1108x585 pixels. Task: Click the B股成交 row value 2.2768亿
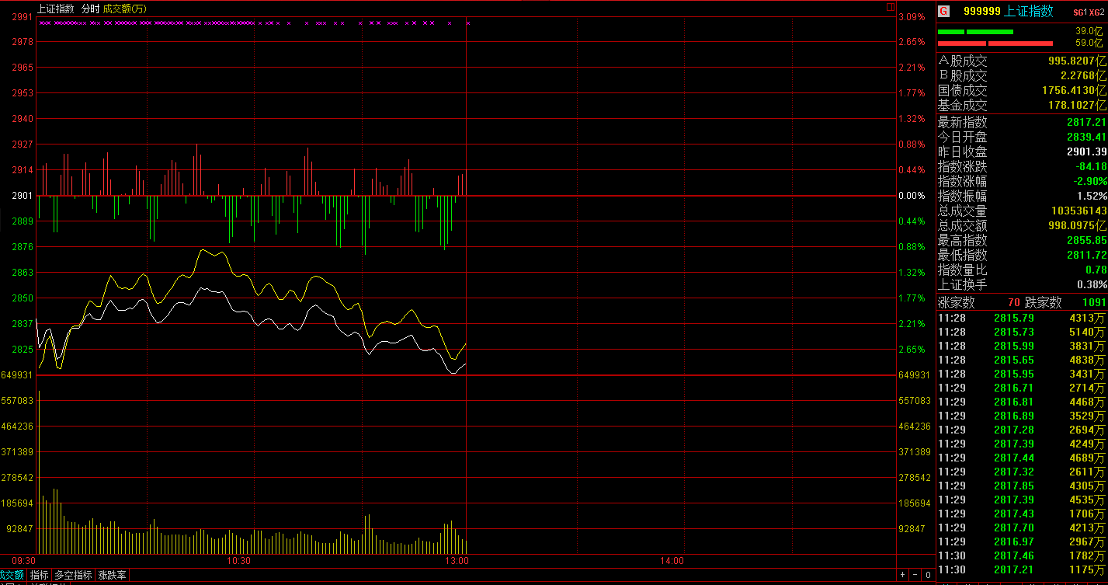[x=1083, y=75]
